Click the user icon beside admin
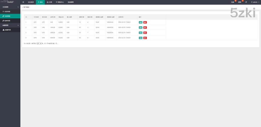The width and height of the screenshot is (261, 127). 252,2
